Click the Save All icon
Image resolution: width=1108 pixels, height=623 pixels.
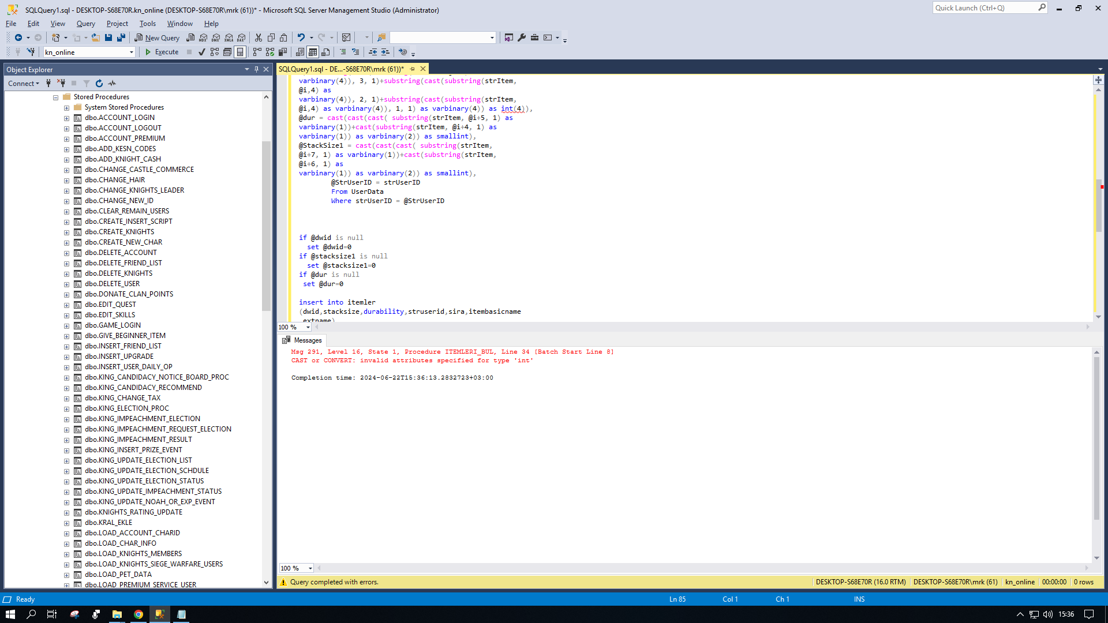121,37
